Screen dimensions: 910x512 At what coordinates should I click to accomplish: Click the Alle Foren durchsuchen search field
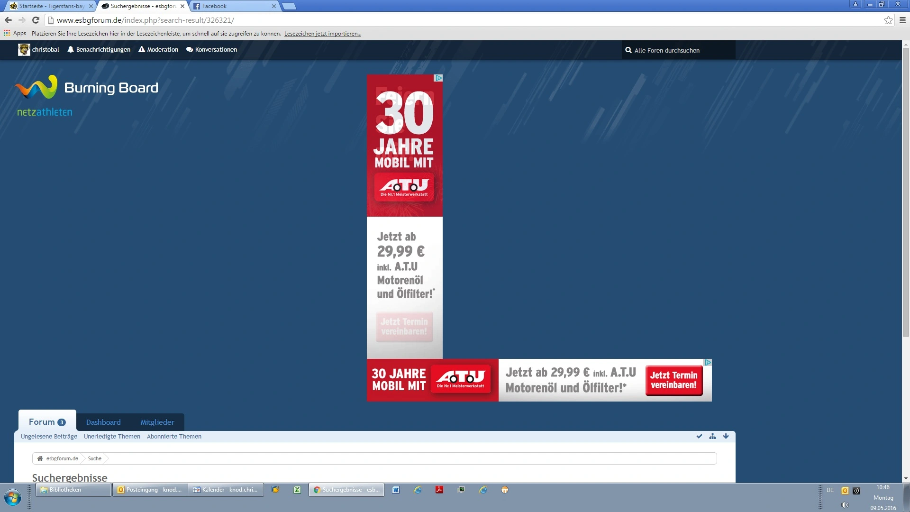tap(678, 50)
